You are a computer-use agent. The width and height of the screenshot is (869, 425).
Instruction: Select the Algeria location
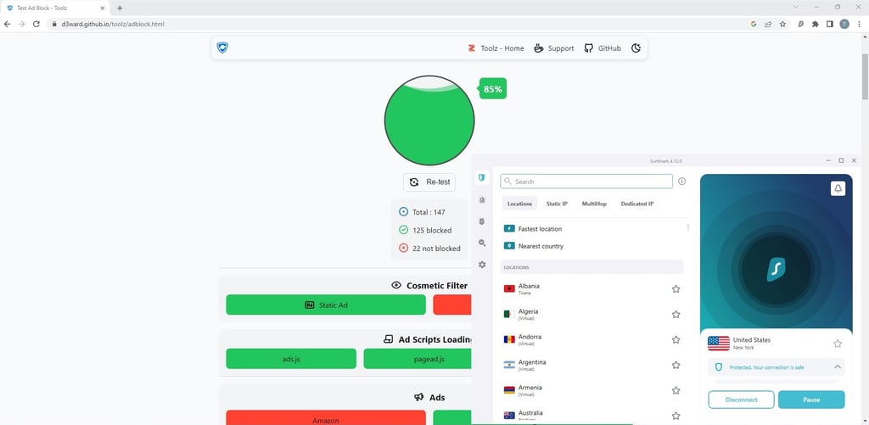591,314
